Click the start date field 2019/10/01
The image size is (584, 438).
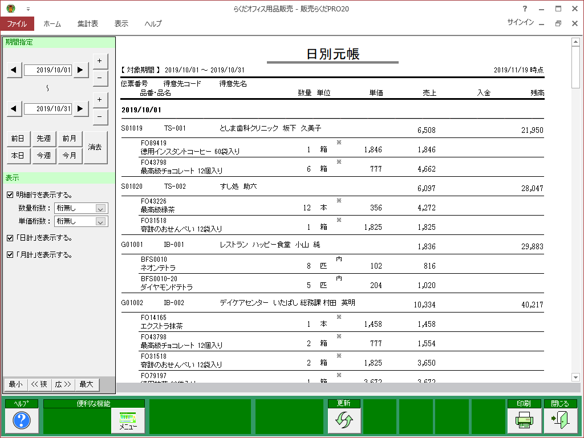click(x=48, y=70)
